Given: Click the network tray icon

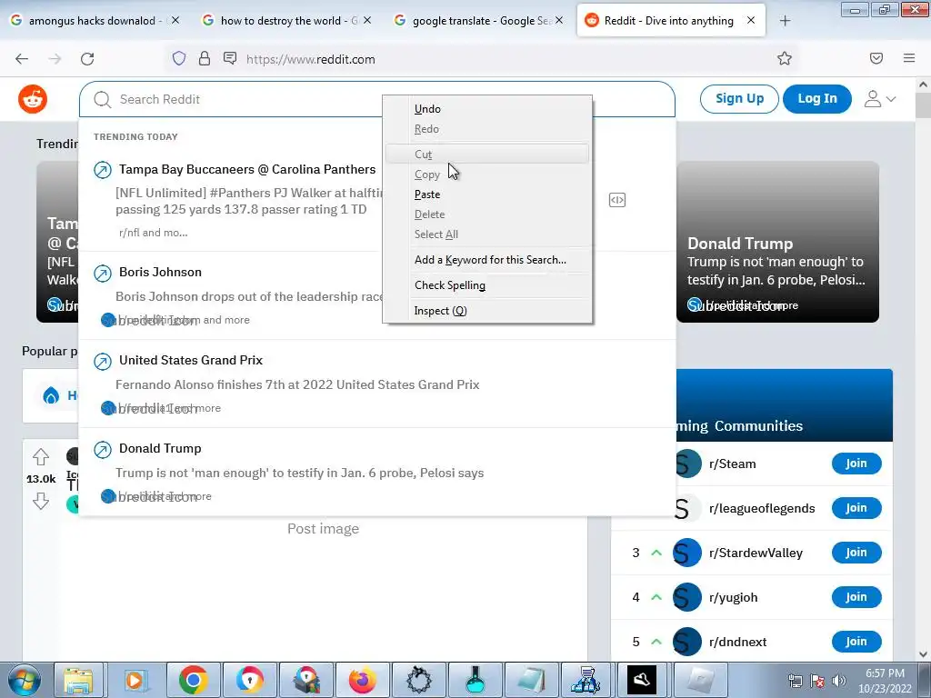Looking at the screenshot, I should [795, 681].
